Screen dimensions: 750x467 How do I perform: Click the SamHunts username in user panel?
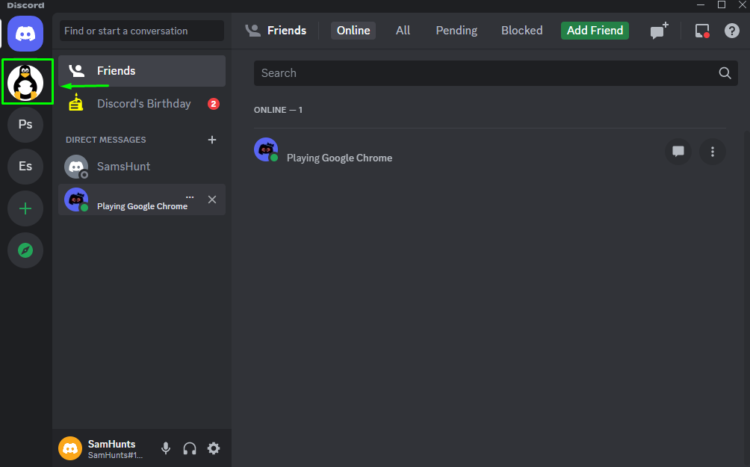tap(111, 444)
